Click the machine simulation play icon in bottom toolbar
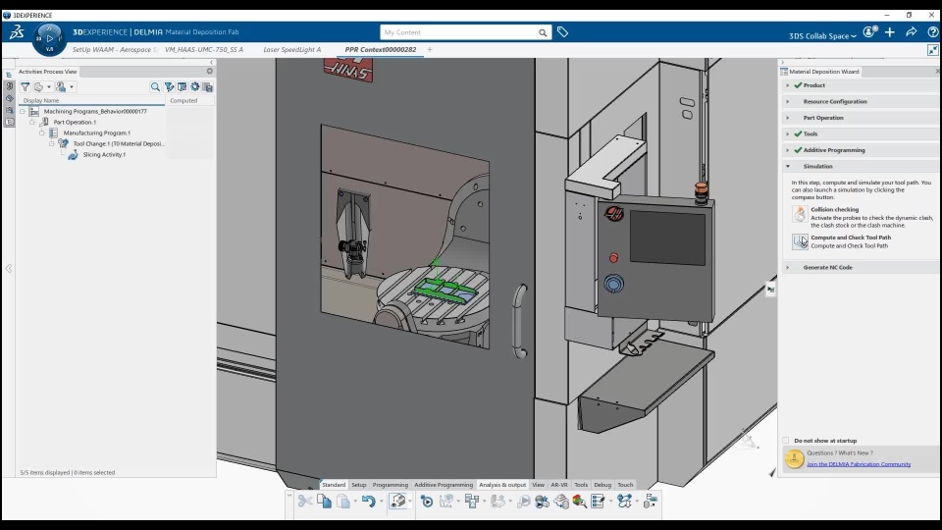 pyautogui.click(x=427, y=501)
